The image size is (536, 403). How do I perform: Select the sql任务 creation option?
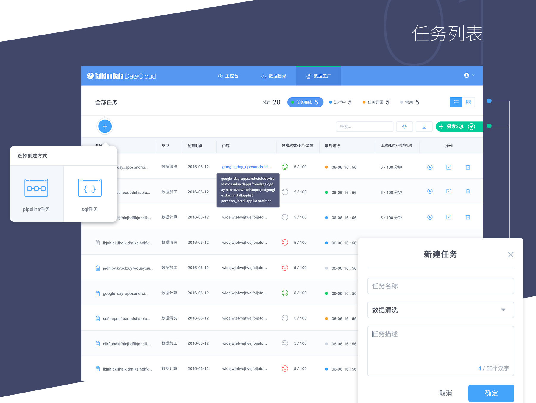[90, 194]
